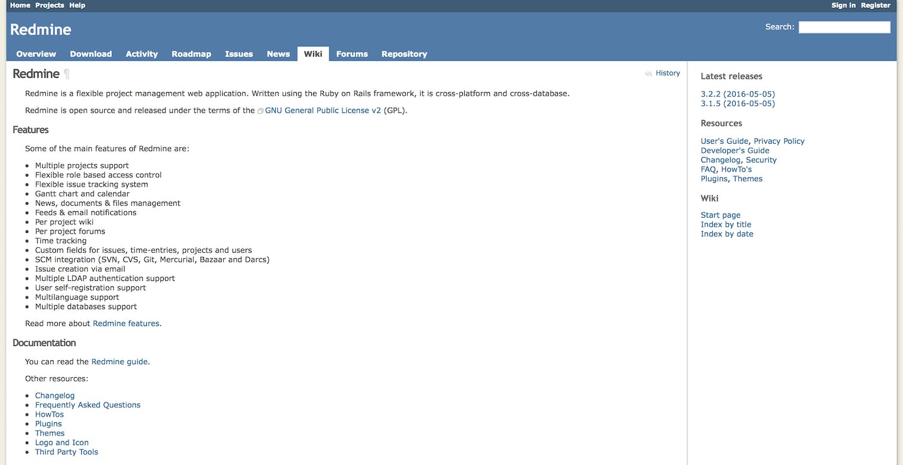The height and width of the screenshot is (465, 903).
Task: Open the 3.2.2 (2016-05-05) release link
Action: tap(737, 94)
